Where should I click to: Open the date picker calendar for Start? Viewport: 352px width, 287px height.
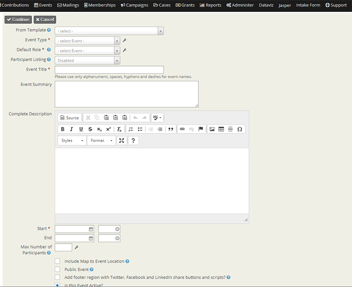point(90,229)
